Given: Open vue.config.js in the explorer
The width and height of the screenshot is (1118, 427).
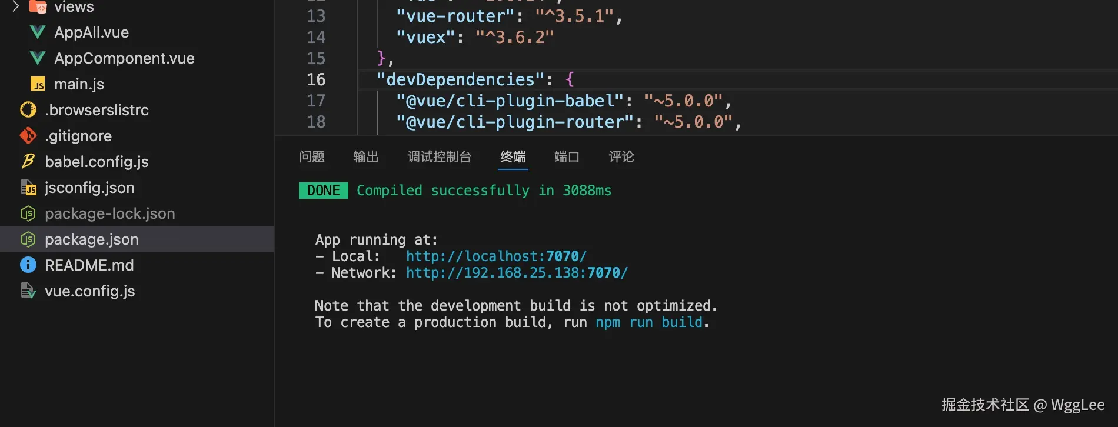Looking at the screenshot, I should coord(89,291).
